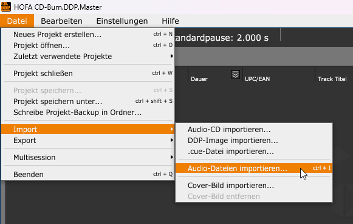Choose Projekt schließen
353x224 pixels.
click(x=88, y=73)
